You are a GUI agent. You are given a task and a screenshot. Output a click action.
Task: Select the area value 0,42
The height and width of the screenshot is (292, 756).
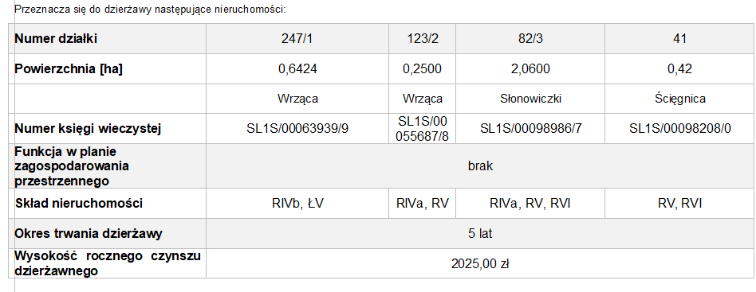pyautogui.click(x=679, y=68)
